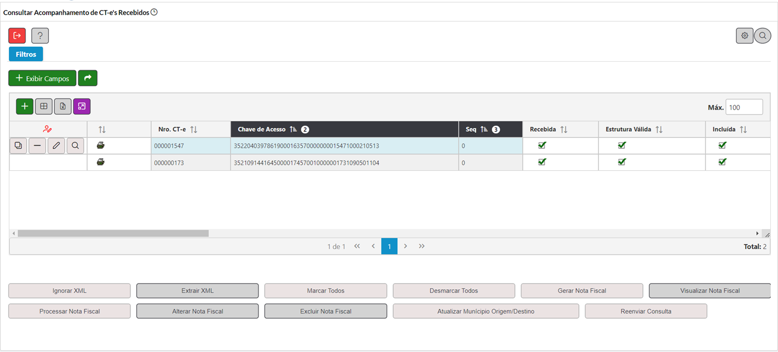Click the red exit icon button
Screen dimensions: 778x352
[17, 36]
